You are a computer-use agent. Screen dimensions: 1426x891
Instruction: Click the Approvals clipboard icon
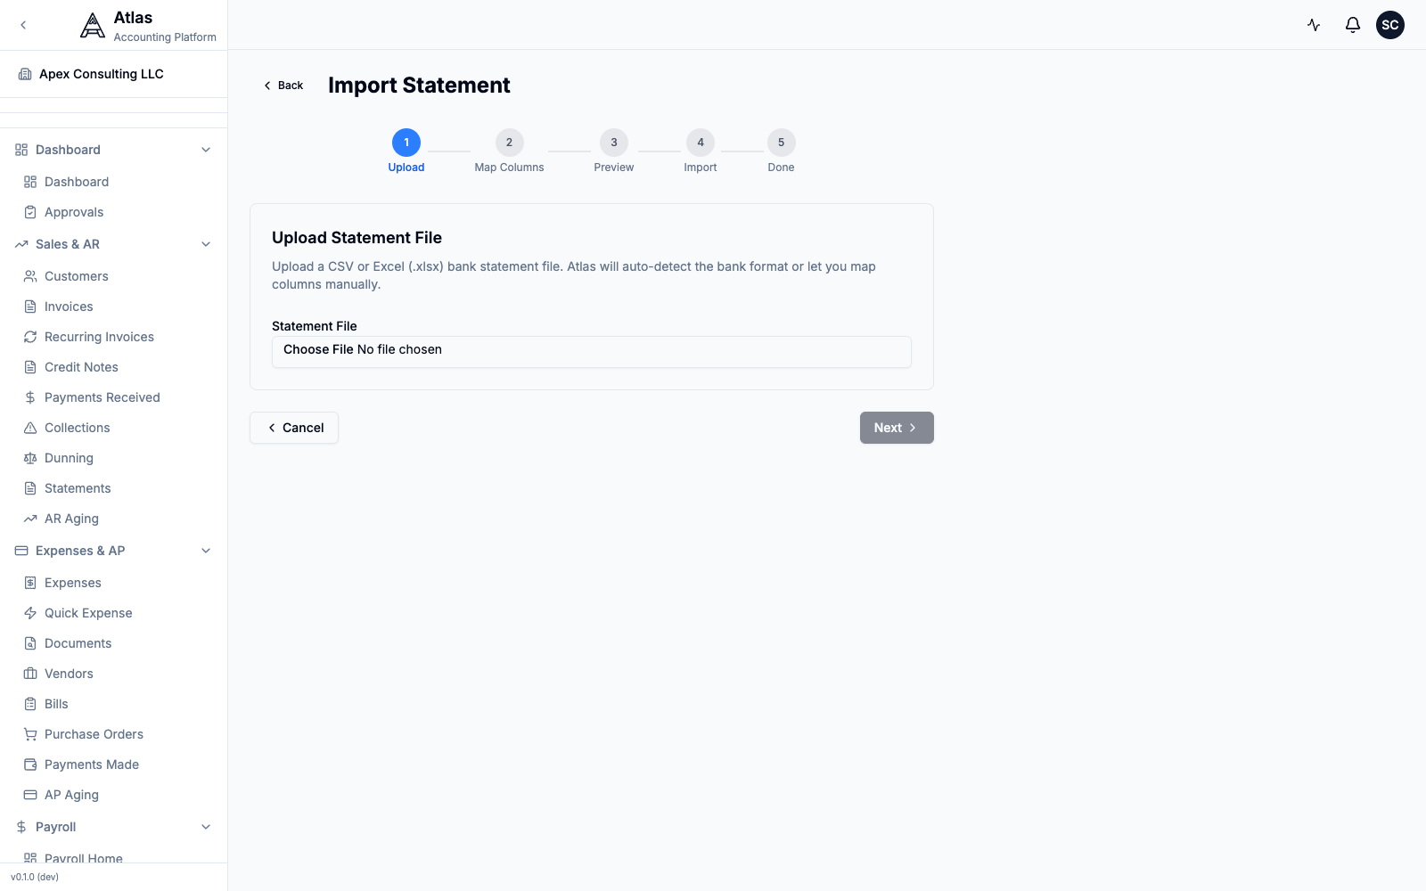click(30, 212)
